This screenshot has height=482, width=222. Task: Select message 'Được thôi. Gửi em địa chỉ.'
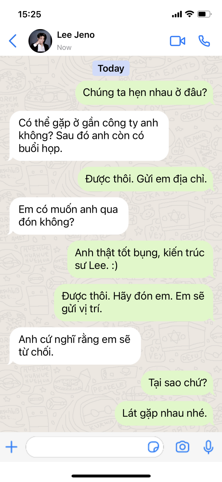pyautogui.click(x=146, y=179)
